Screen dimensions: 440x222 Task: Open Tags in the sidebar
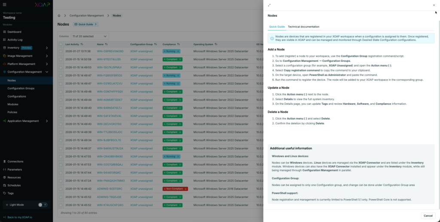[10, 193]
